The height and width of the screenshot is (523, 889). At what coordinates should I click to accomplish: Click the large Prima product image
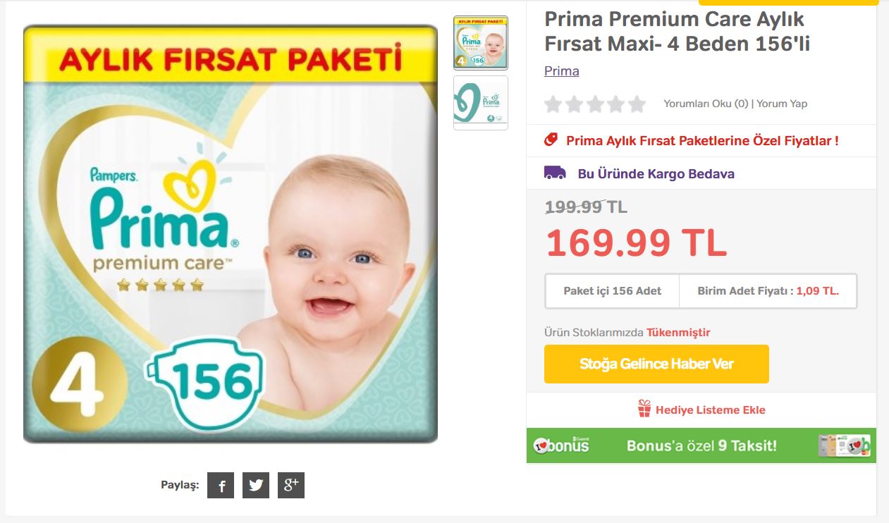point(231,233)
